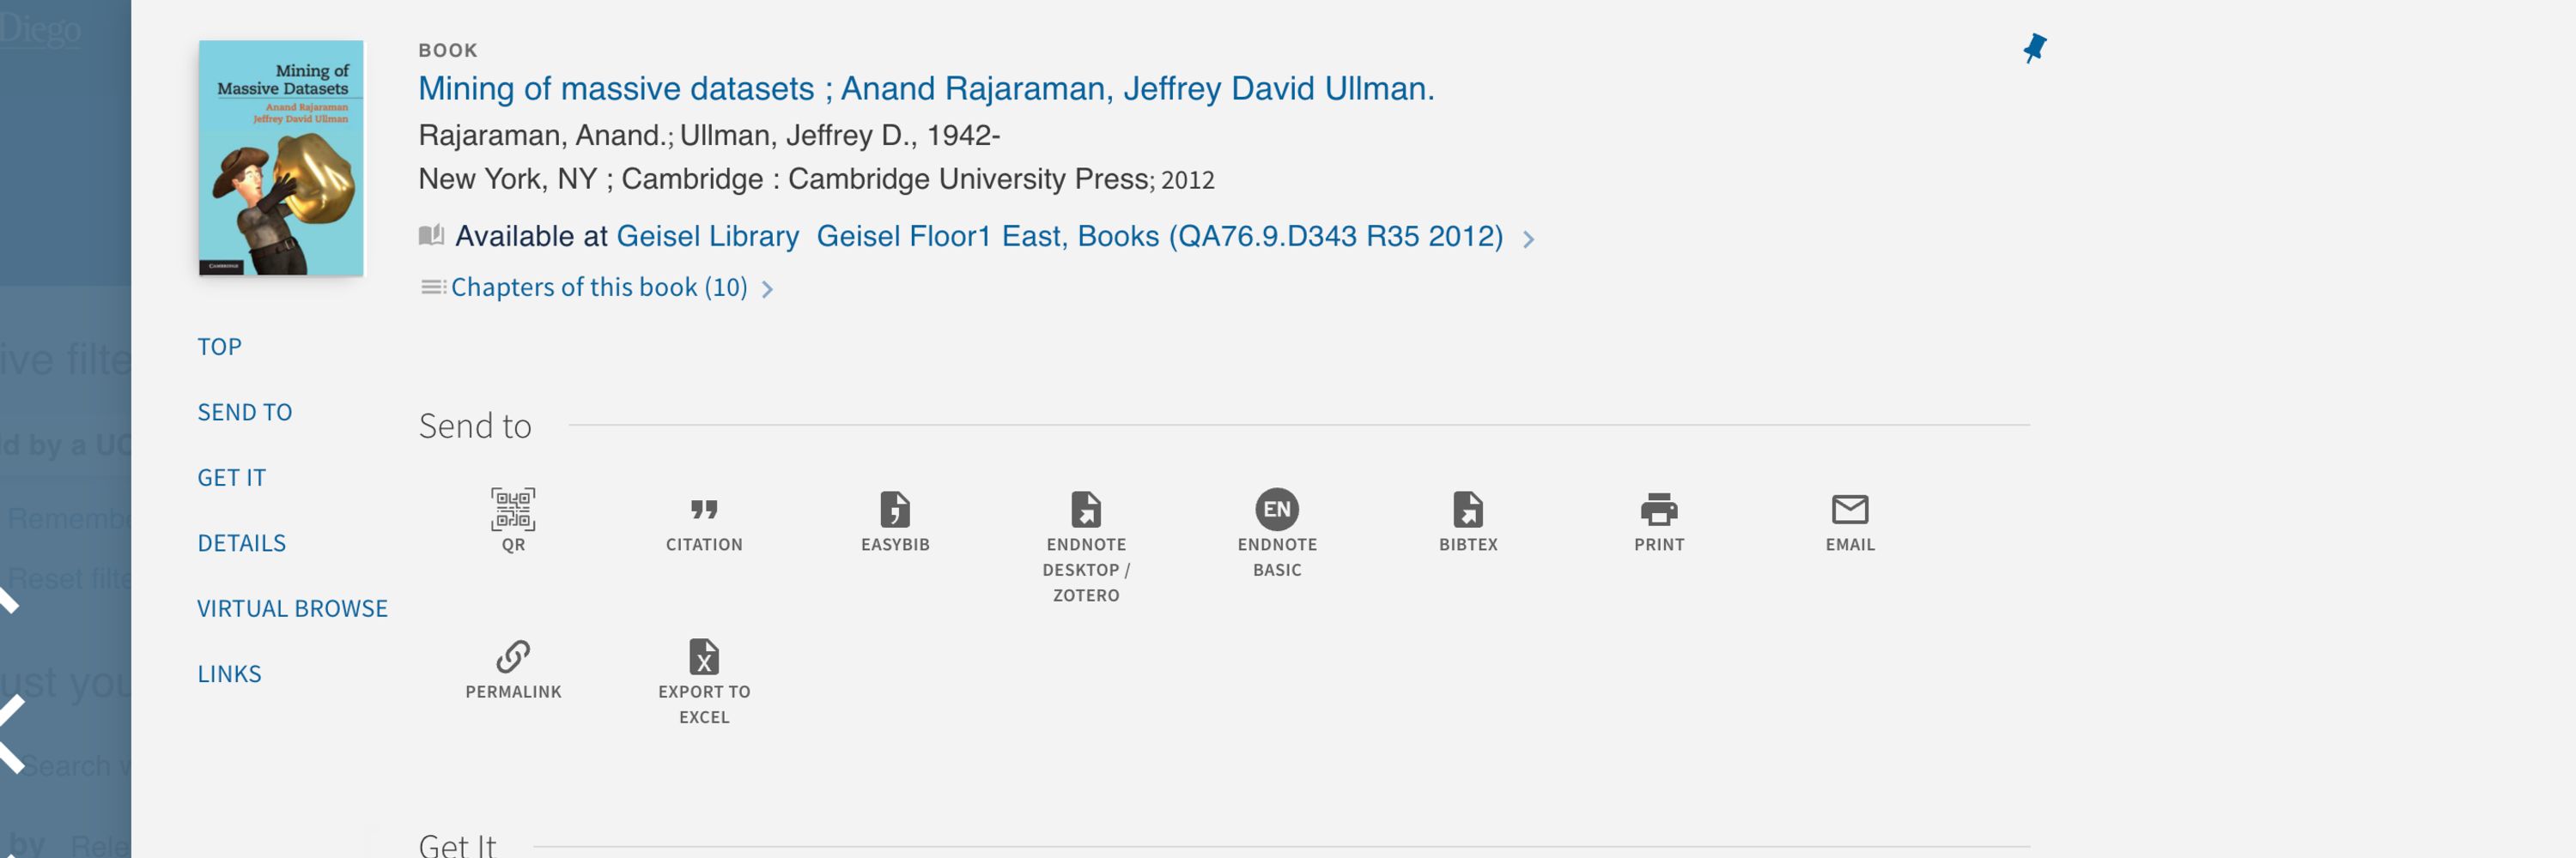Expand availability details chevron after call number

pyautogui.click(x=1528, y=239)
